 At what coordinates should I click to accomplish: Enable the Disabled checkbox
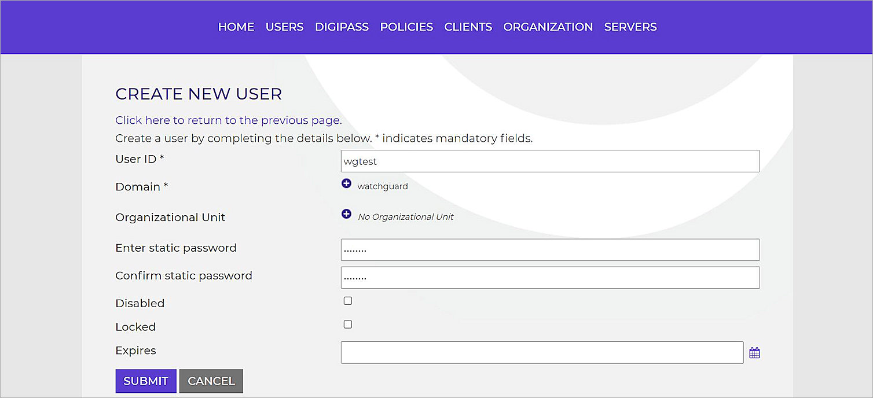[x=347, y=300]
